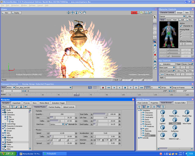195x156 pixels.
Task: Open the Display menu button in Viewer
Action: click(x=16, y=13)
